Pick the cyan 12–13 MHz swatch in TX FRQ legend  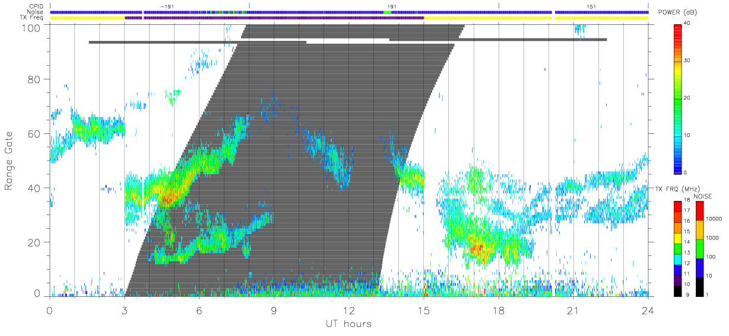point(678,260)
